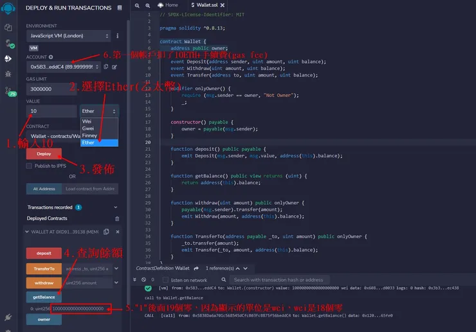The image size is (476, 332).
Task: Open the Environment JavaScript VM dropdown
Action: [x=68, y=36]
